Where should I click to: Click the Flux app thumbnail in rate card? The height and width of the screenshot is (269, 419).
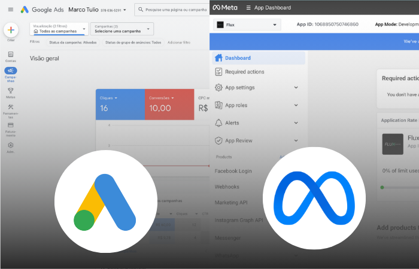(393, 145)
